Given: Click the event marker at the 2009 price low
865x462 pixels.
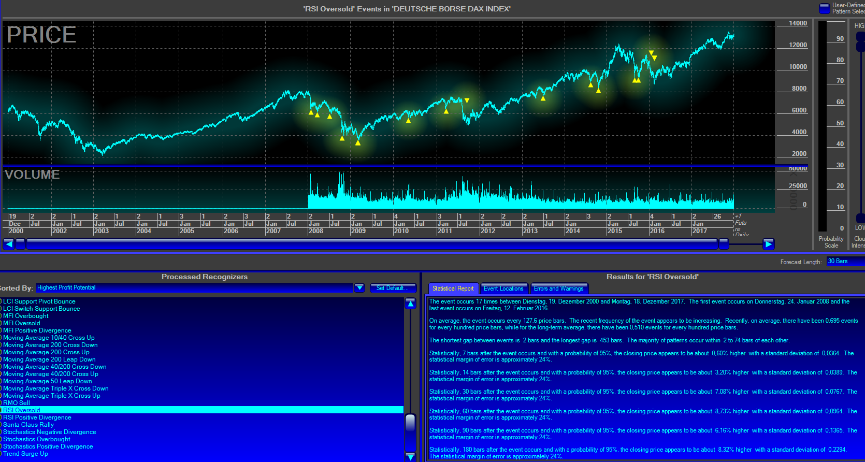Looking at the screenshot, I should click(x=358, y=143).
